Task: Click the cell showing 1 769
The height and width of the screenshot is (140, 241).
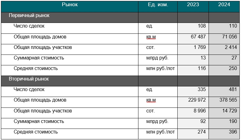Action: pos(193,49)
